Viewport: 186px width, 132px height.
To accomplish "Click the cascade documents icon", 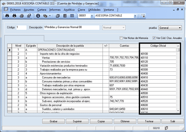I will click(x=58, y=16).
